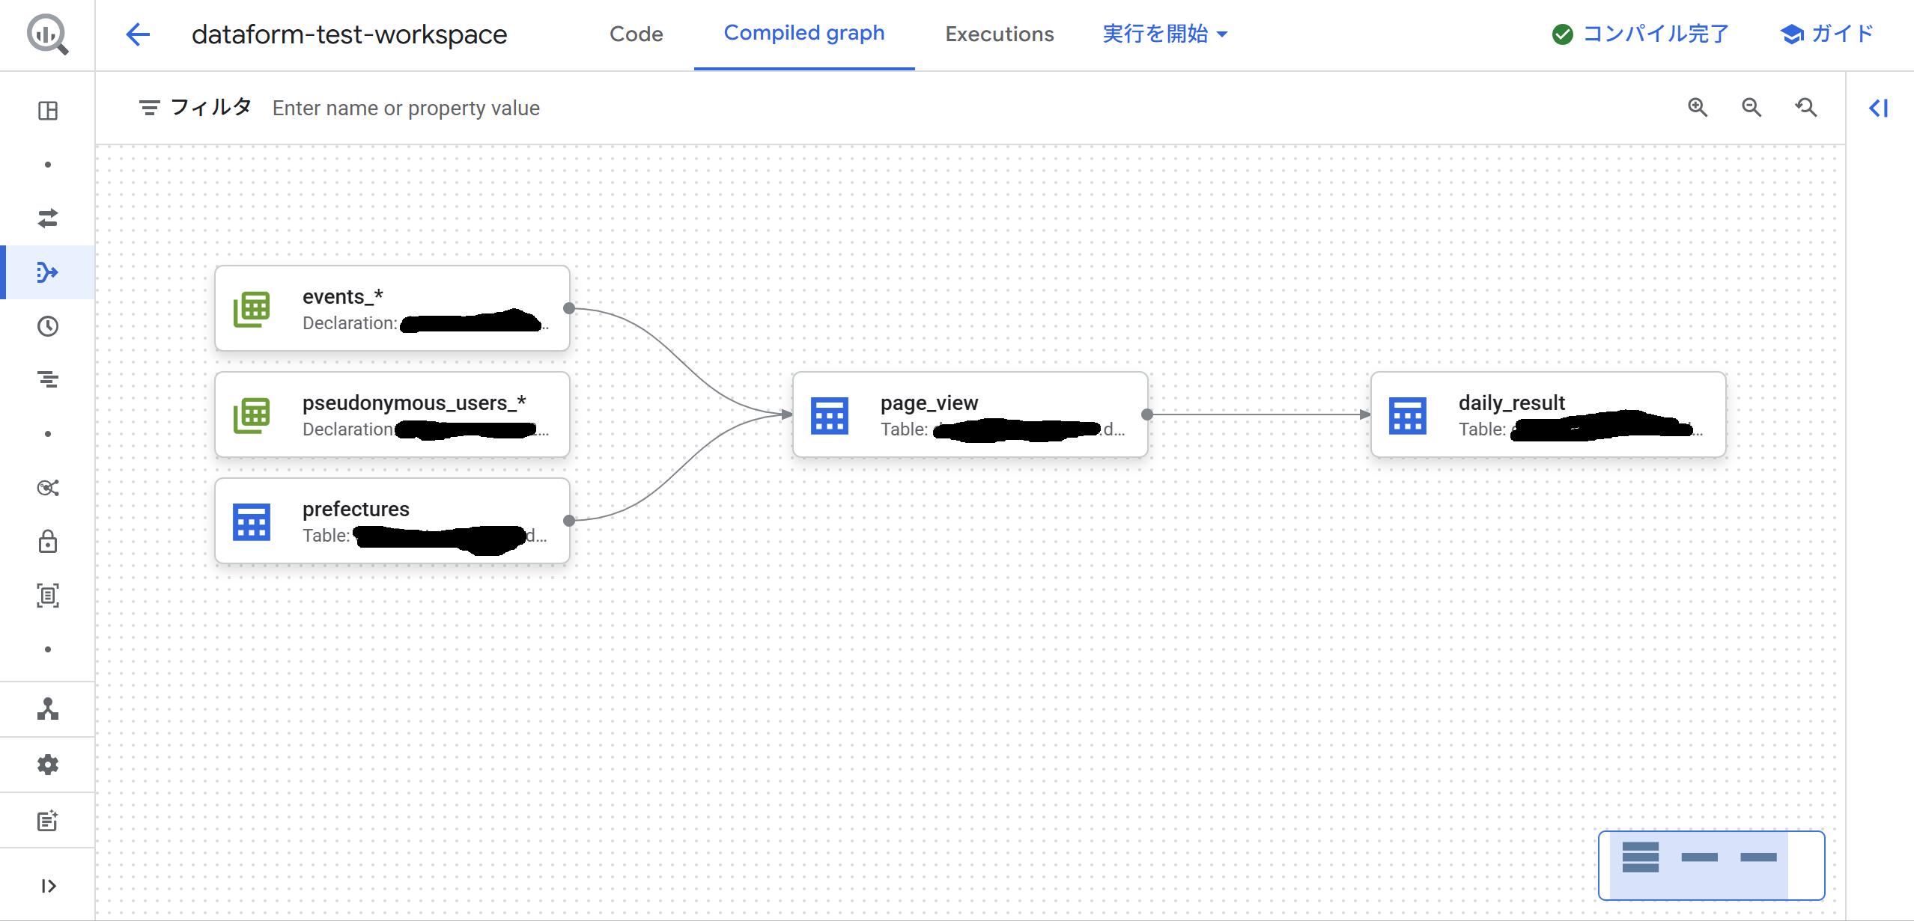Click the graph minimap thumbnail
The width and height of the screenshot is (1914, 921).
tap(1711, 865)
